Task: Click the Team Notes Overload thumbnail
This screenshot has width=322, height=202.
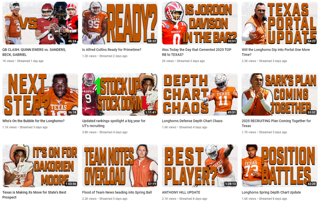Action: pyautogui.click(x=120, y=166)
